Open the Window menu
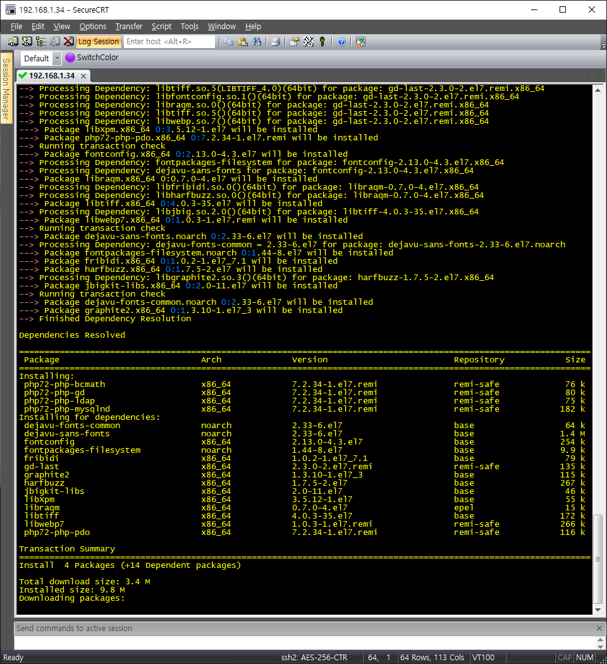This screenshot has height=664, width=607. pyautogui.click(x=222, y=27)
